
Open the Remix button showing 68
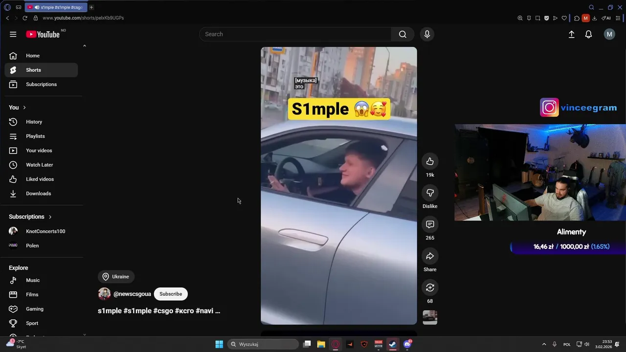pos(430,287)
